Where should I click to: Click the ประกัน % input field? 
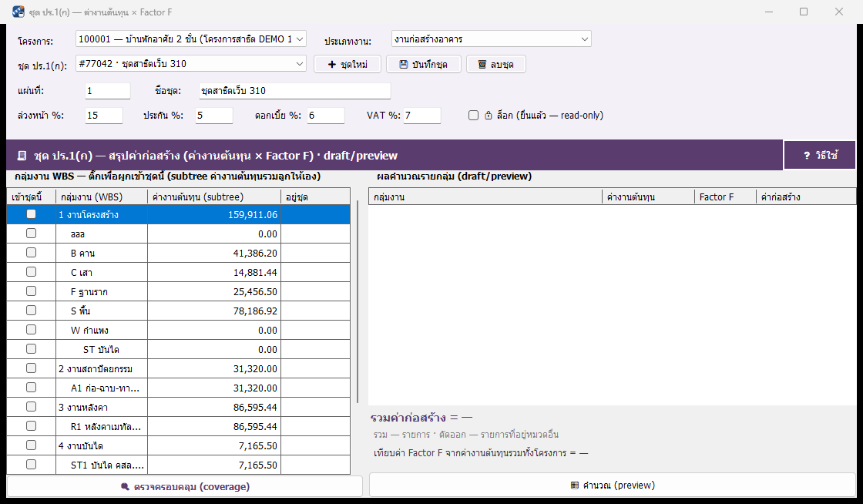tap(214, 116)
